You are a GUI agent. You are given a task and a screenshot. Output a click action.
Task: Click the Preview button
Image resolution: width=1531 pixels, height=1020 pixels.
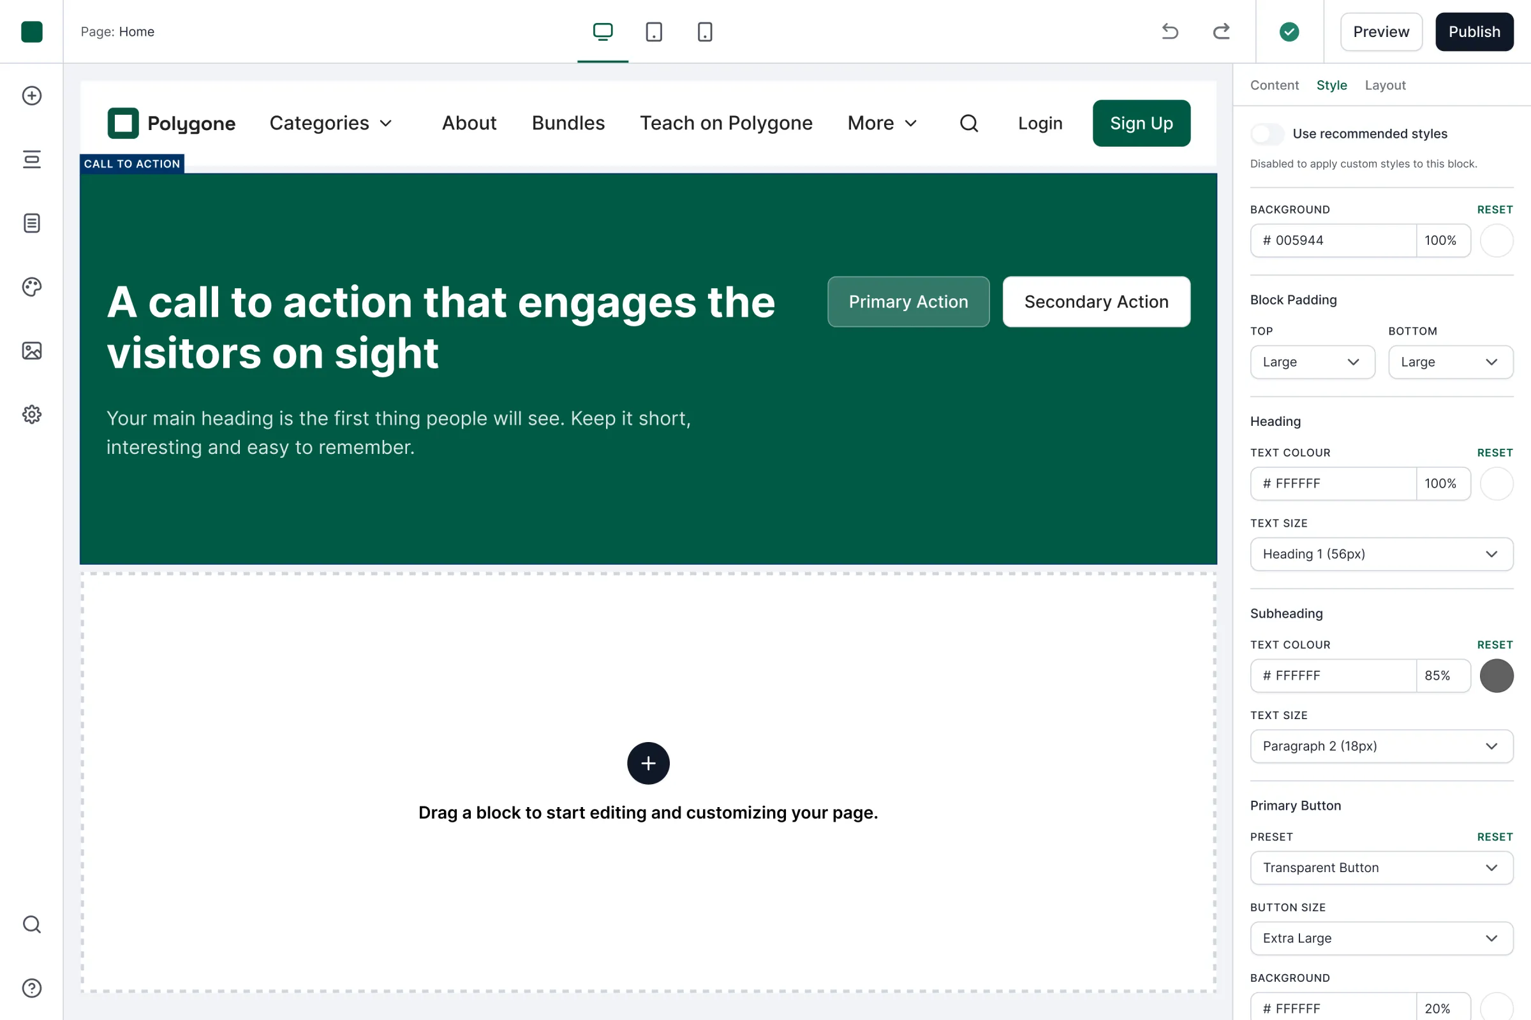tap(1380, 31)
